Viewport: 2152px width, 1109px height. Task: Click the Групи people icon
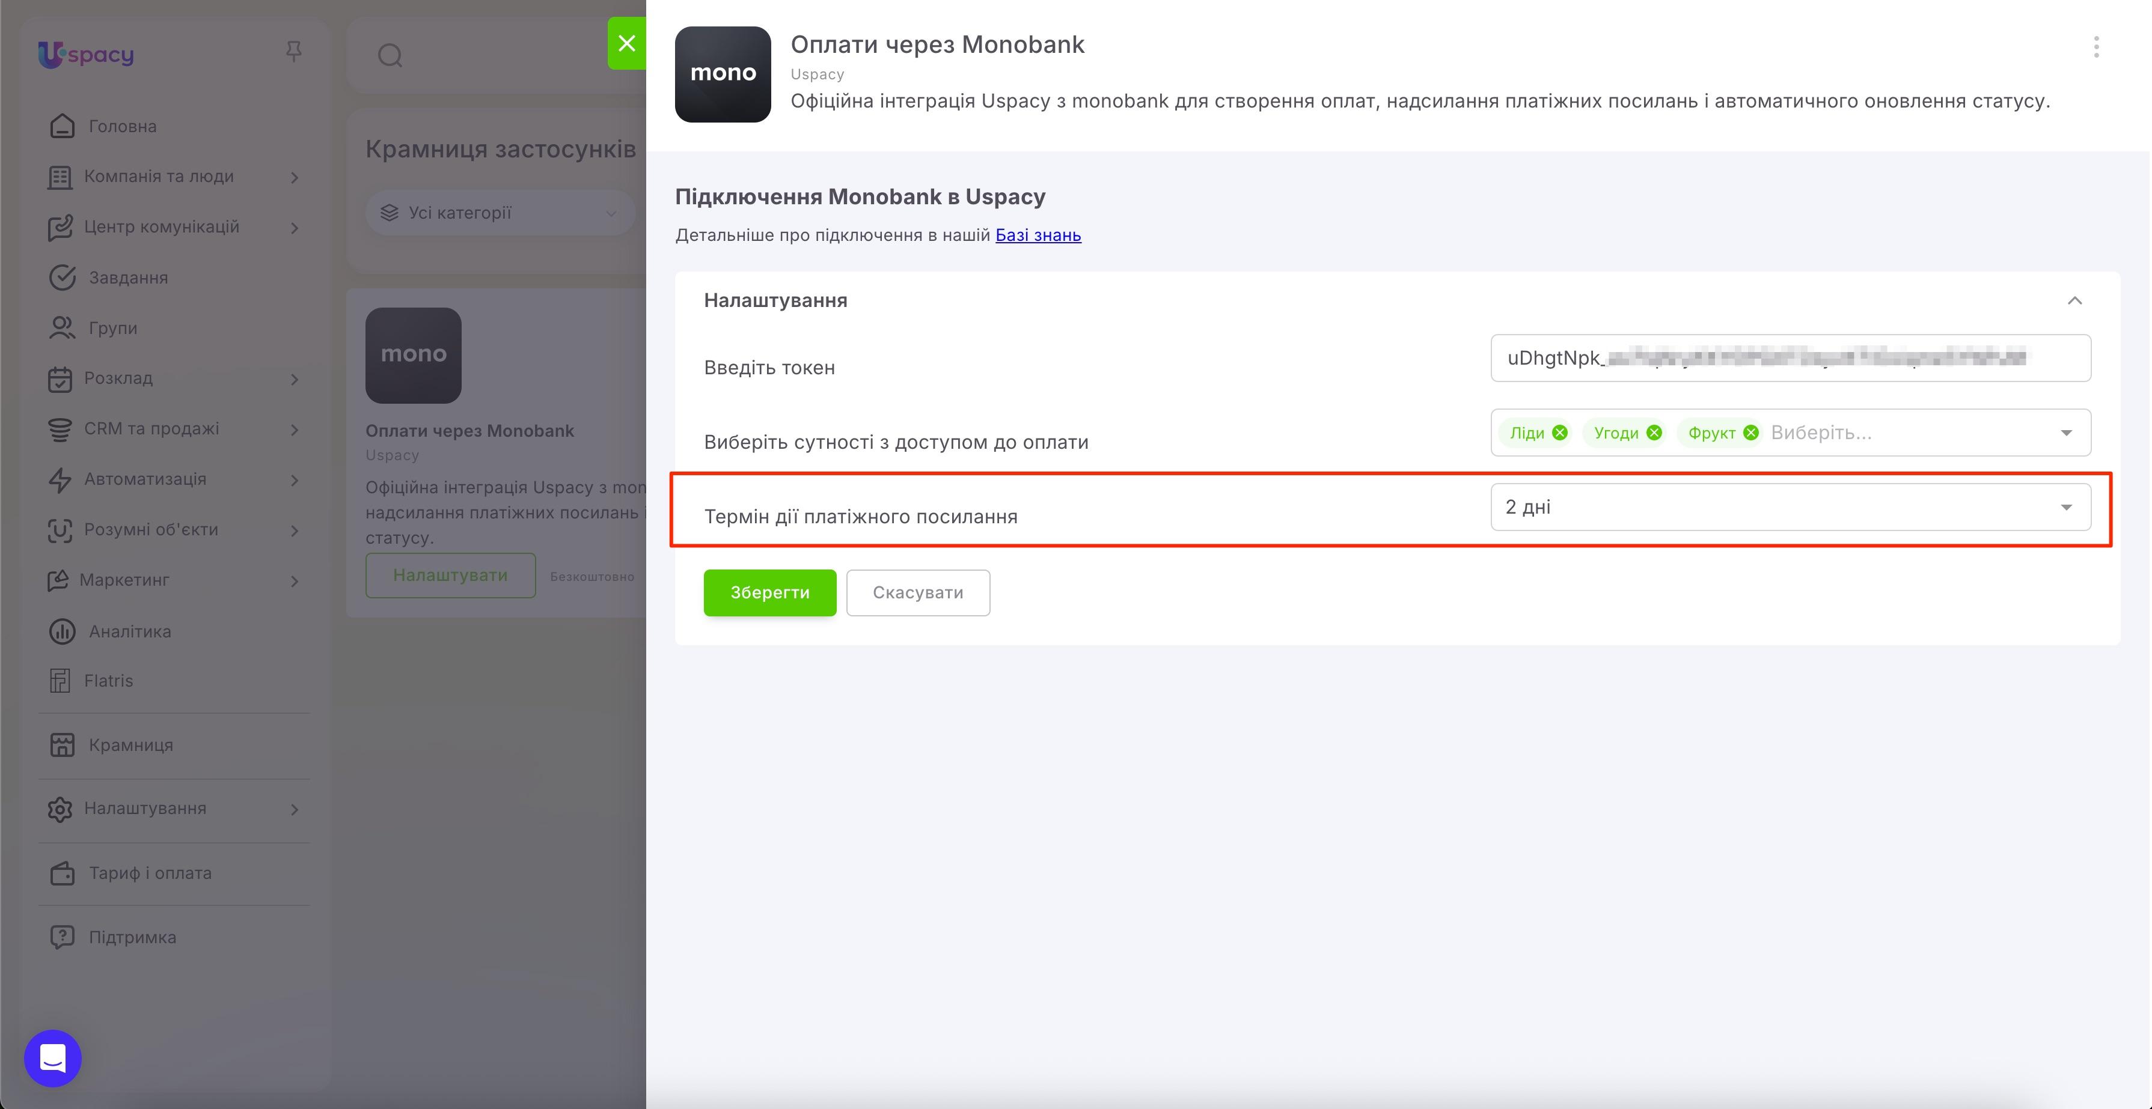(62, 328)
